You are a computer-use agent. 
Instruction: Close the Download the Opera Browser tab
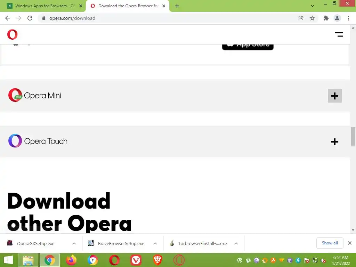coord(164,6)
